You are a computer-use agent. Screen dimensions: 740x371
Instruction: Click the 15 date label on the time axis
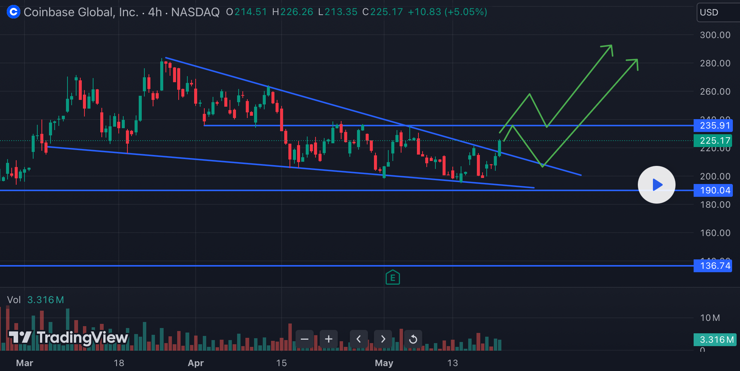tap(281, 363)
